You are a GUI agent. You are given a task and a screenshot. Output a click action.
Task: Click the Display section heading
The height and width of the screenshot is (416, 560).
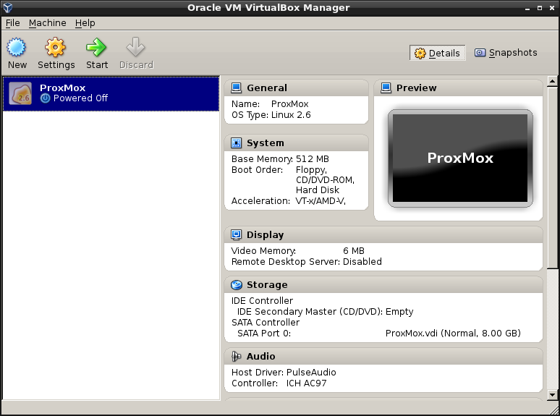265,234
